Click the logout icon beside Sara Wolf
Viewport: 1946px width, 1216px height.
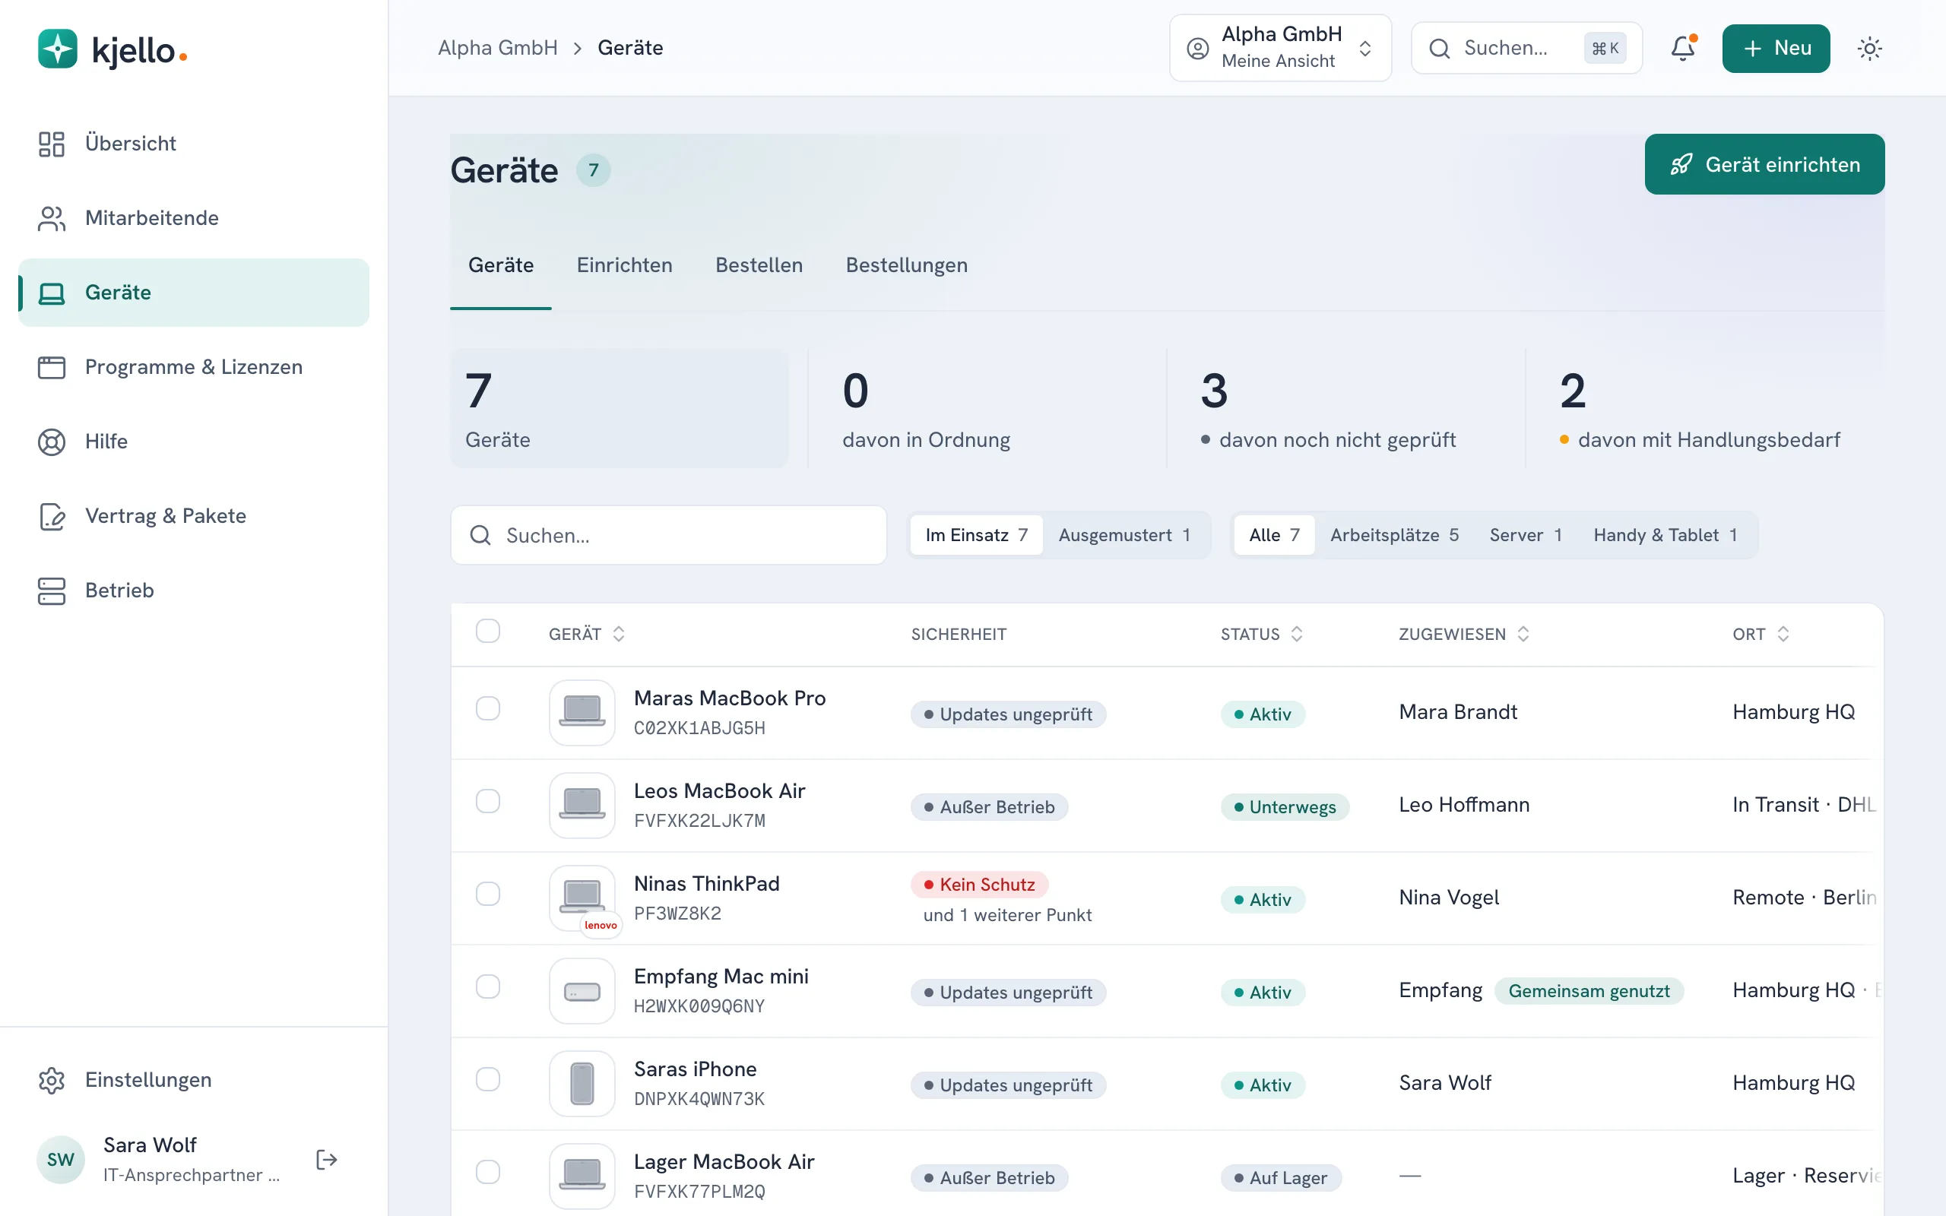pyautogui.click(x=326, y=1159)
